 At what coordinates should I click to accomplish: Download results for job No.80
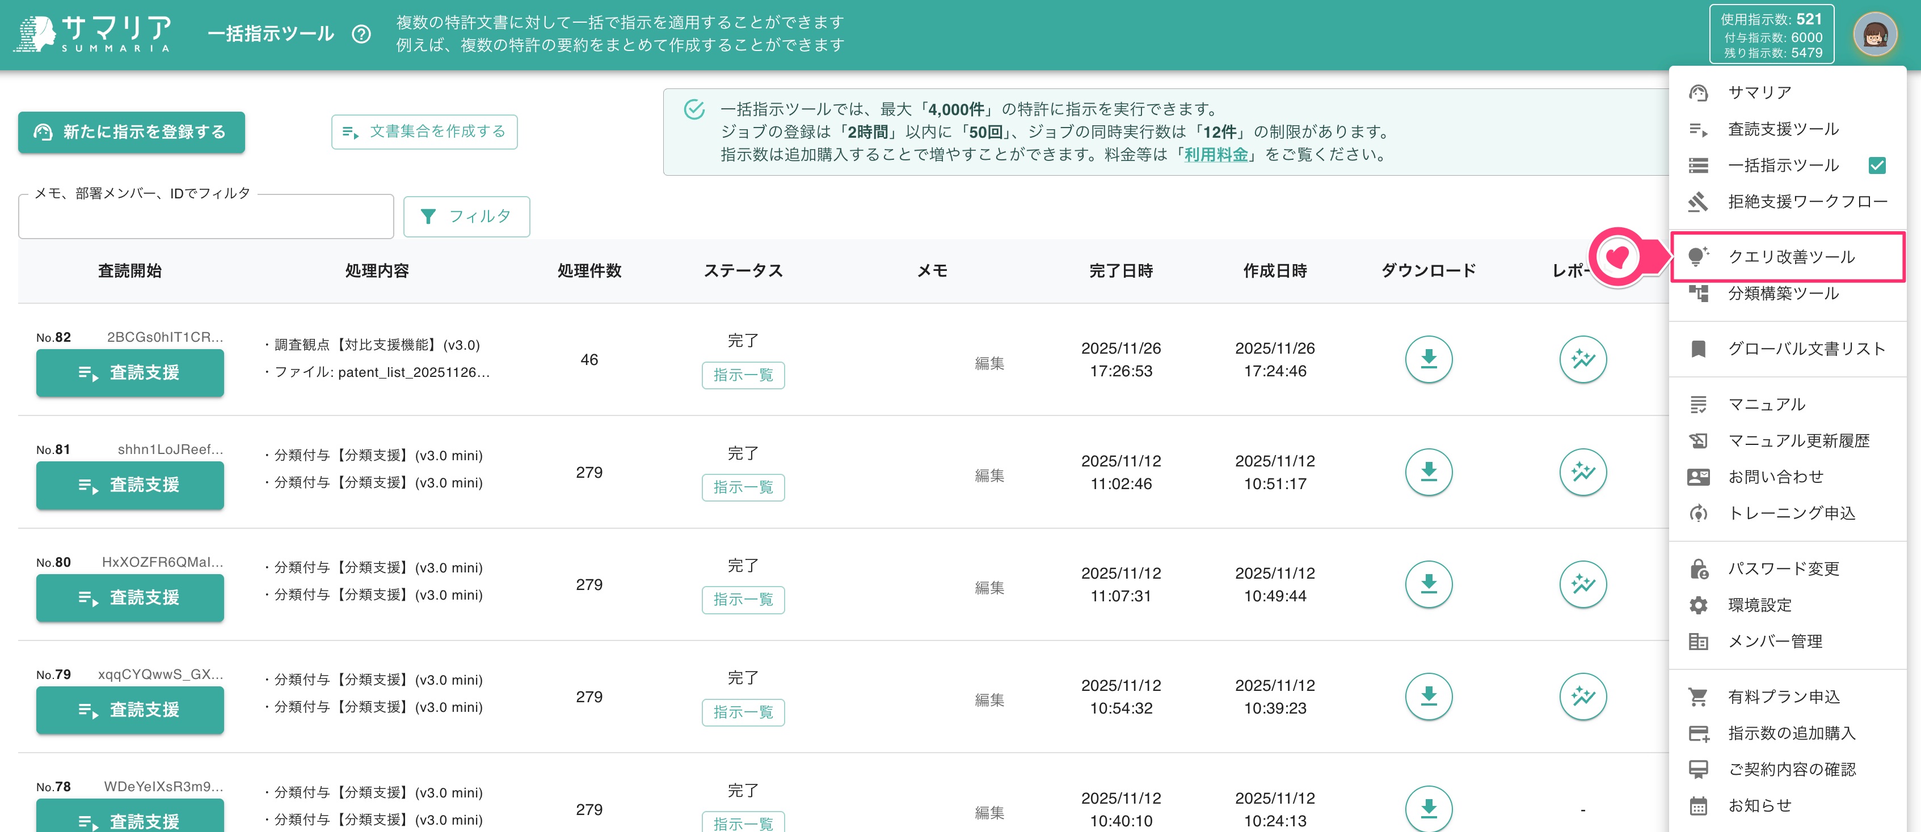click(1428, 585)
